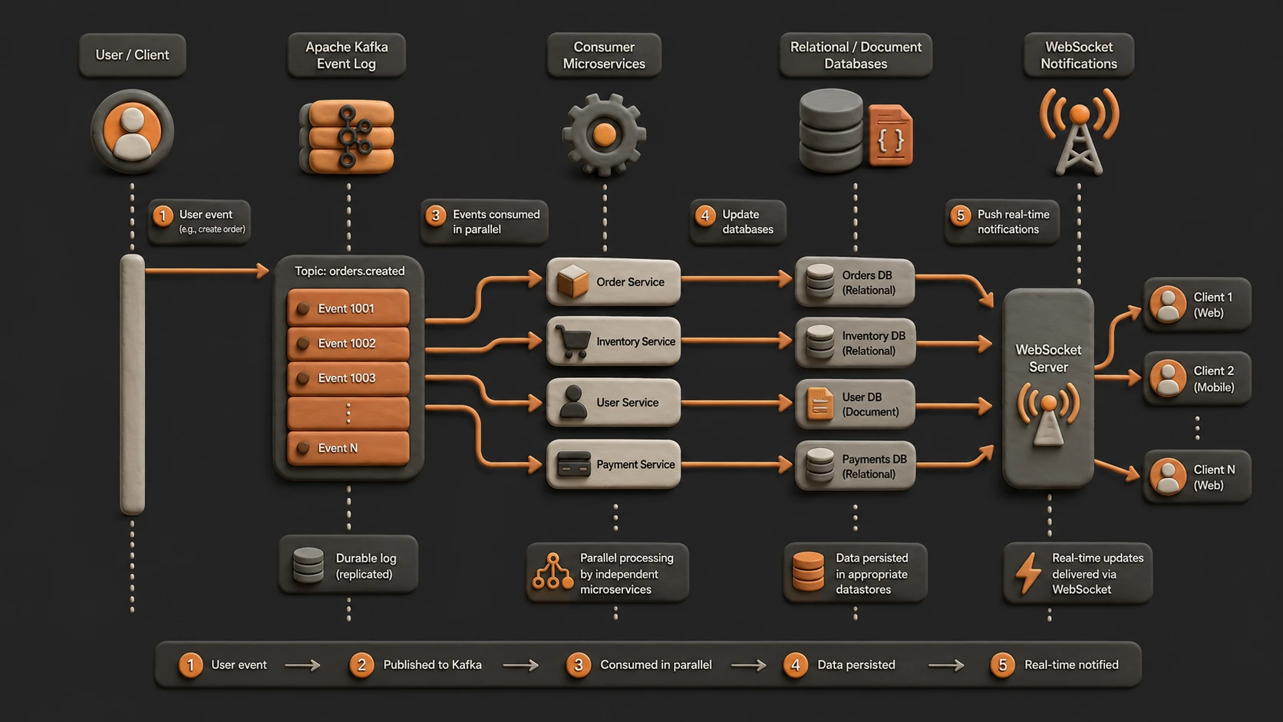Click the footer User event step
The width and height of the screenshot is (1283, 722).
(223, 664)
